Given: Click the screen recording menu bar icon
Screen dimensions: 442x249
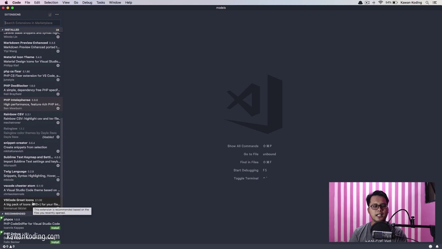Looking at the screenshot, I should 367,2.
